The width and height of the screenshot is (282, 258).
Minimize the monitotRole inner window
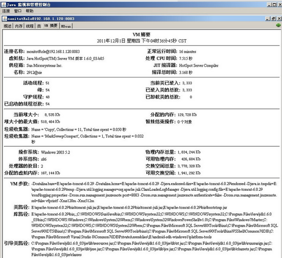click(268, 19)
